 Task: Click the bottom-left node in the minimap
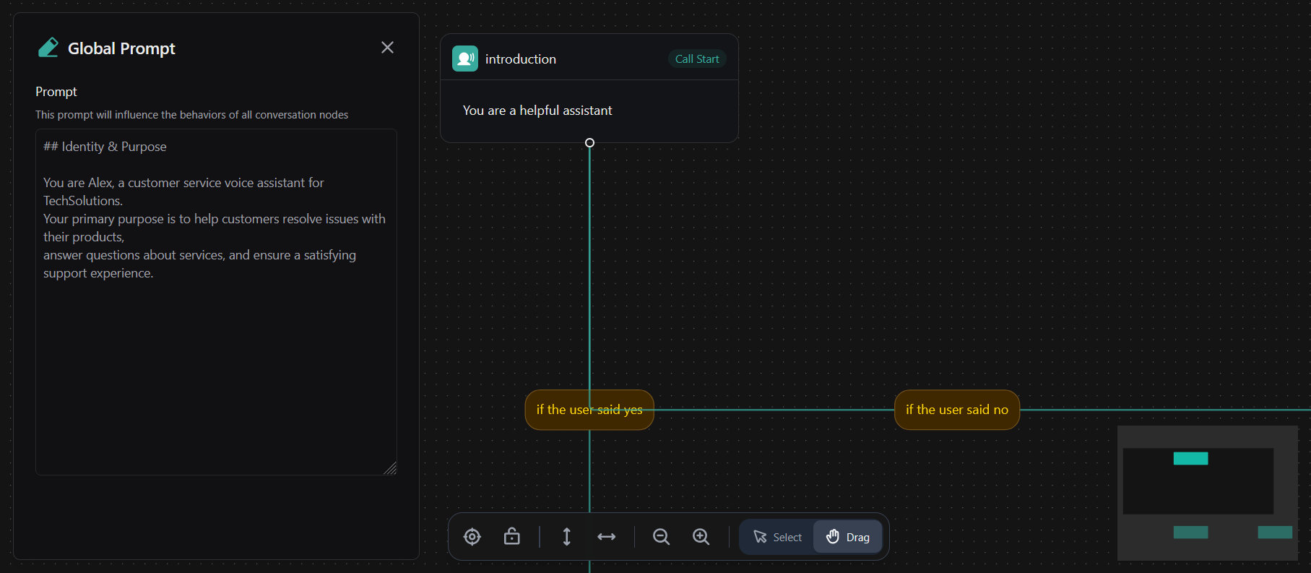(1190, 533)
